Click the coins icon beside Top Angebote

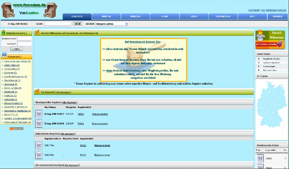coord(37,92)
